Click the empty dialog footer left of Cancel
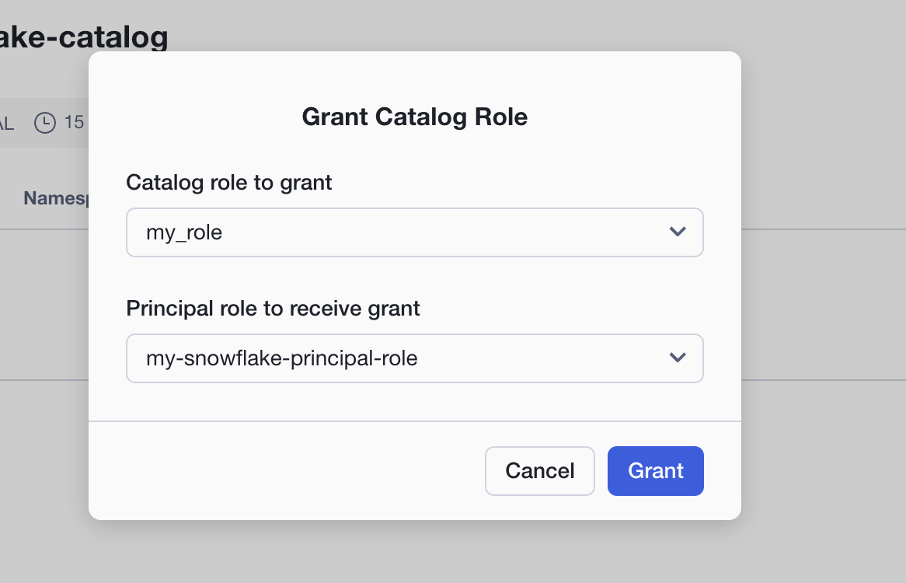Image resolution: width=906 pixels, height=583 pixels. coord(286,471)
